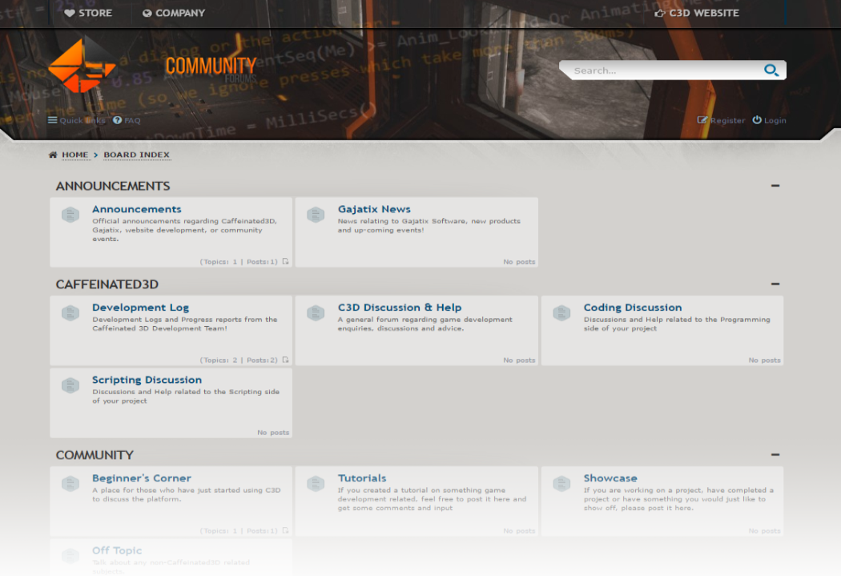Open the Quick links menu
This screenshot has width=841, height=576.
[x=77, y=120]
